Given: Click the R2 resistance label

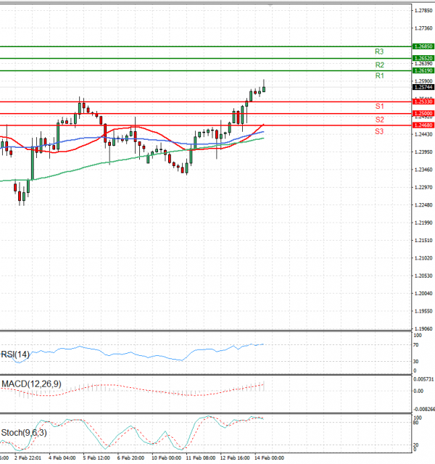Looking at the screenshot, I should pyautogui.click(x=380, y=65).
